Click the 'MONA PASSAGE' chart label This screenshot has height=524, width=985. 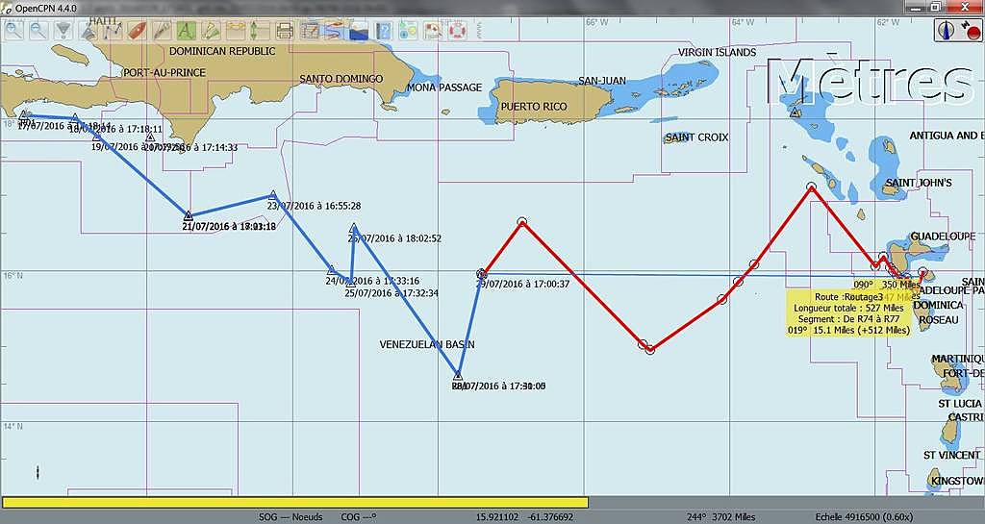(x=444, y=87)
